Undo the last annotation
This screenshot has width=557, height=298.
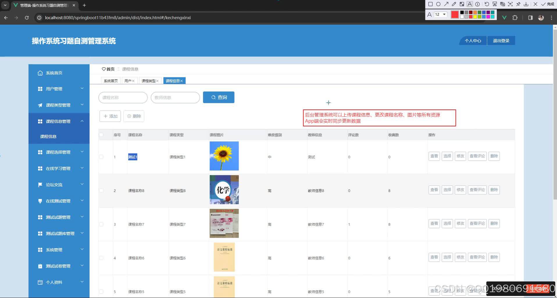(487, 4)
